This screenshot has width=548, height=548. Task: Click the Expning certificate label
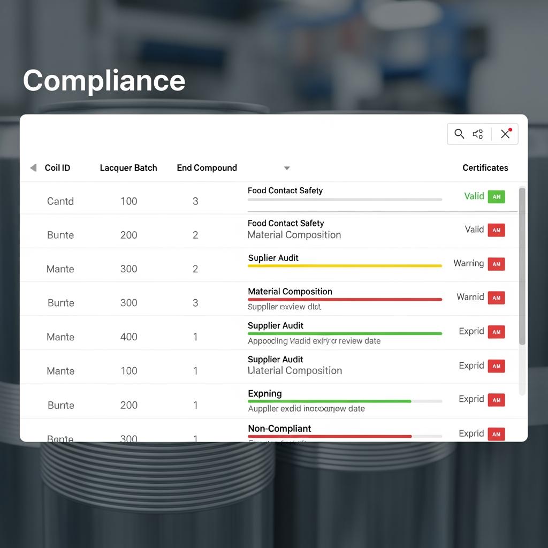(264, 393)
